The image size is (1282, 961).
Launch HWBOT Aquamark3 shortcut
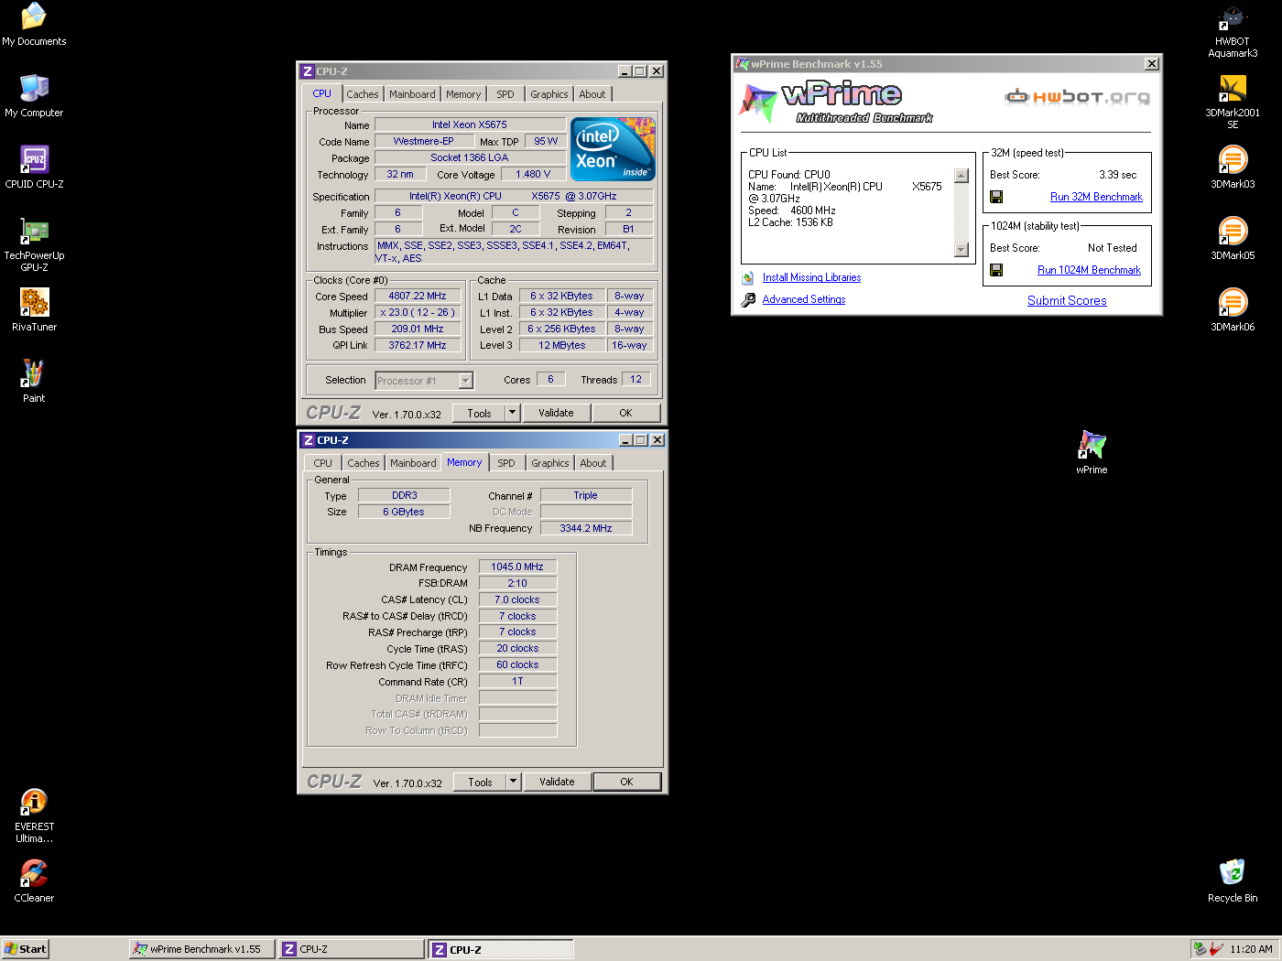click(x=1233, y=30)
